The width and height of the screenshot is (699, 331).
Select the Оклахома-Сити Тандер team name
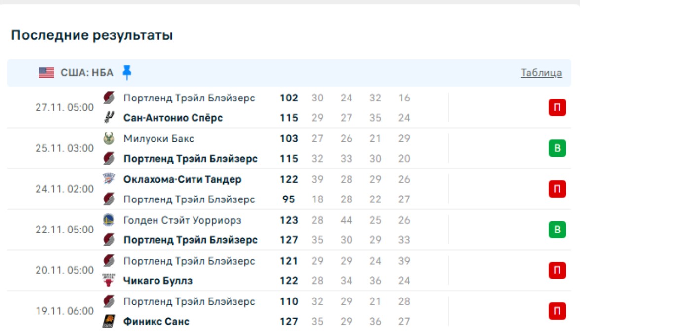(182, 179)
